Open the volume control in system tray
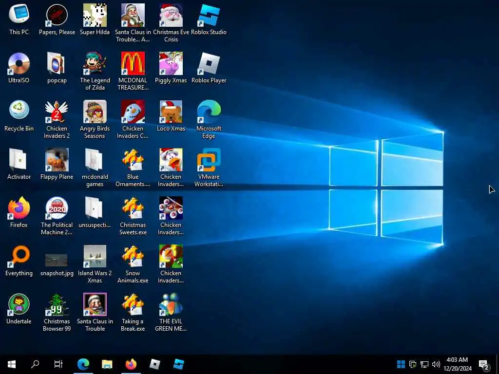Screen dimensions: 499x374 pyautogui.click(x=436, y=364)
